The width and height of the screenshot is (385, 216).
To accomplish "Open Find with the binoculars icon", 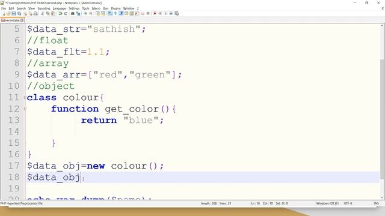I will [x=72, y=13].
